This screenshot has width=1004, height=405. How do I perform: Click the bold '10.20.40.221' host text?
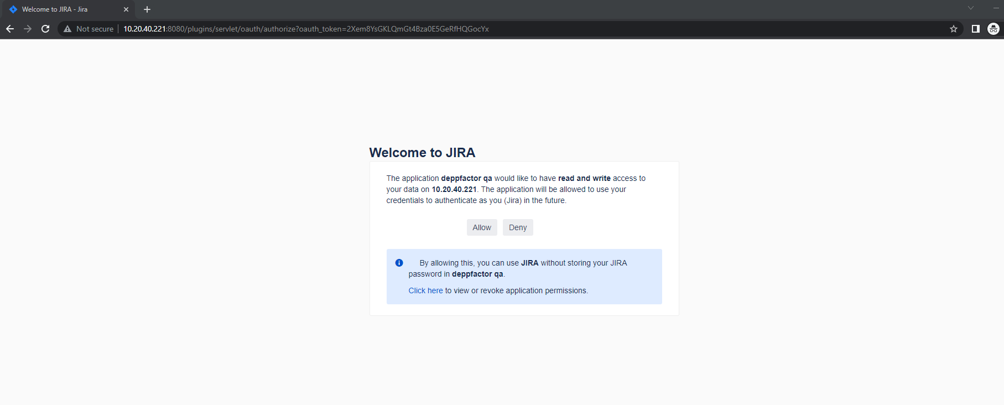click(454, 189)
